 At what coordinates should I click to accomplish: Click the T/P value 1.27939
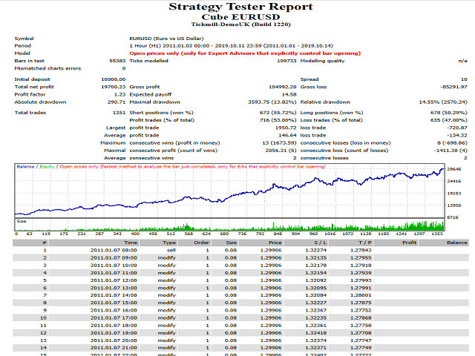[x=361, y=273]
